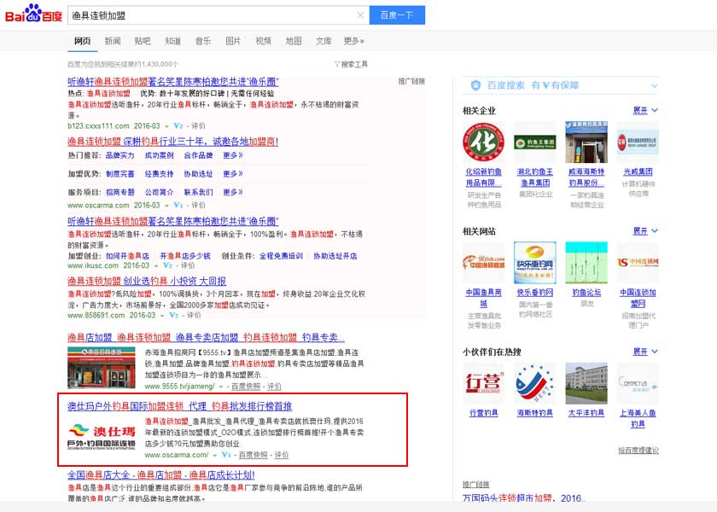Viewport: 717px width, 512px height.
Task: Click the V1 badge beside www.oscarma.com/ 百度快照
Action: coord(226,455)
